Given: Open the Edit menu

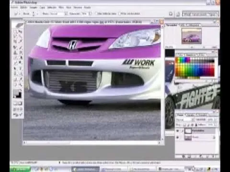Looking at the screenshot, I should (x=23, y=7).
